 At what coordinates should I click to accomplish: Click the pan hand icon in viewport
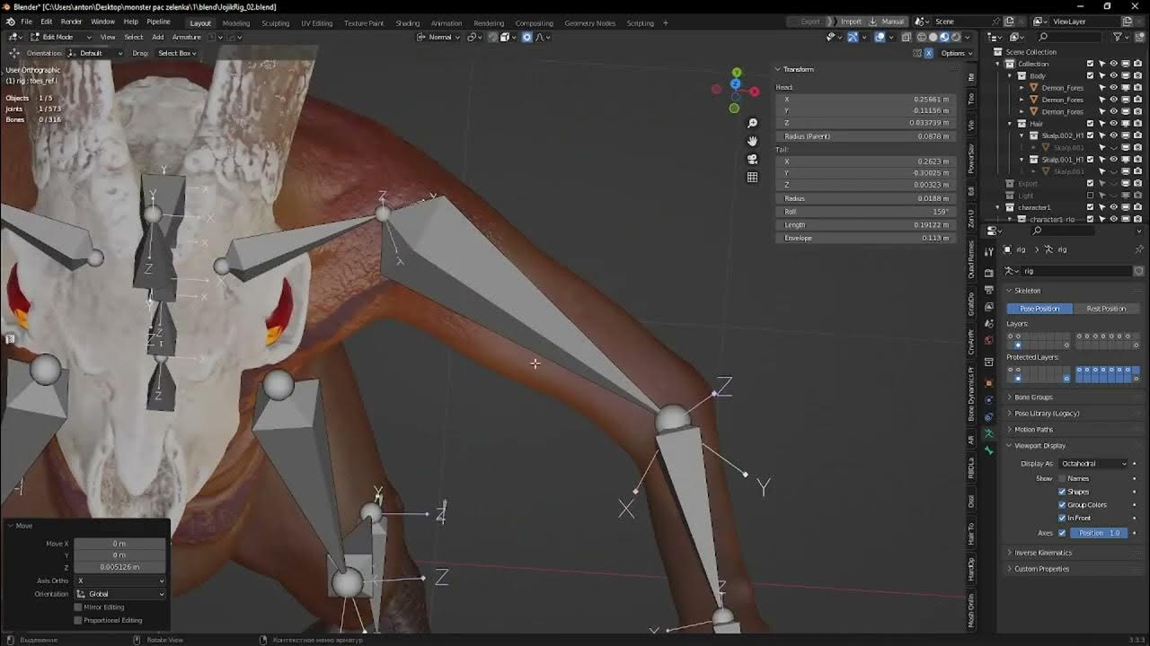(x=752, y=141)
